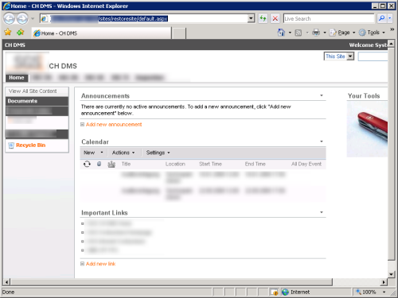This screenshot has height=298, width=398.
Task: Open the recent pages dropdown arrow
Action: [x=33, y=18]
